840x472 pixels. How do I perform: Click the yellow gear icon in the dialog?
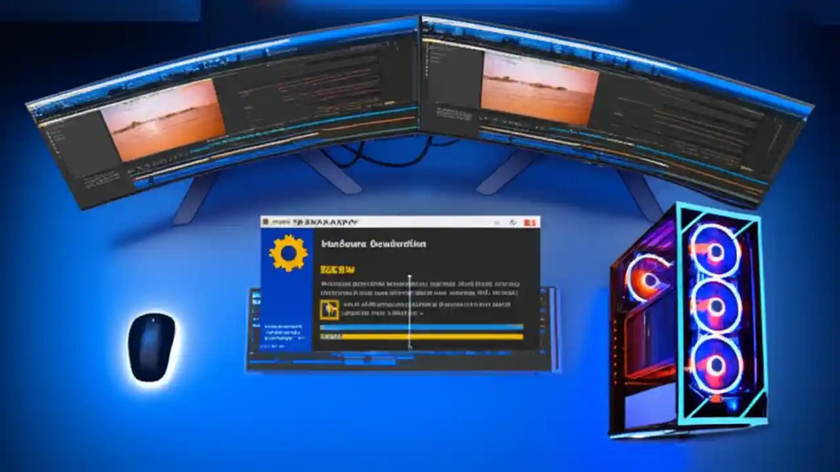point(289,252)
